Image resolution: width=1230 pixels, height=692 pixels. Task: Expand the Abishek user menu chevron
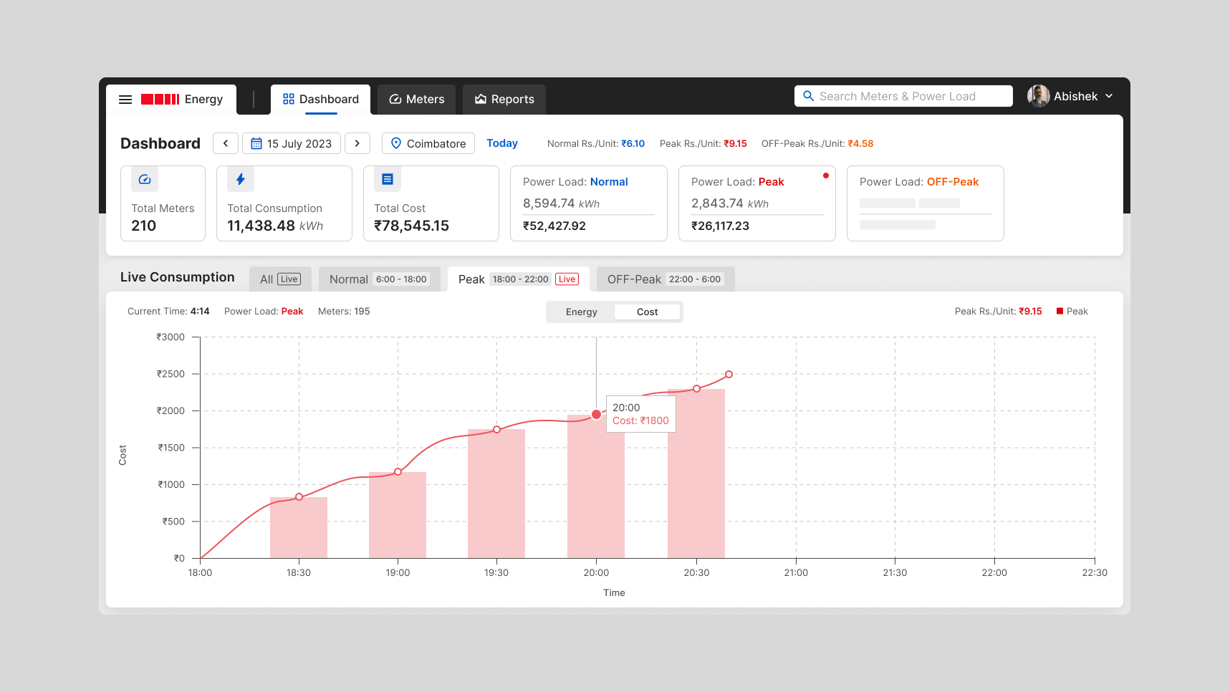click(x=1109, y=96)
